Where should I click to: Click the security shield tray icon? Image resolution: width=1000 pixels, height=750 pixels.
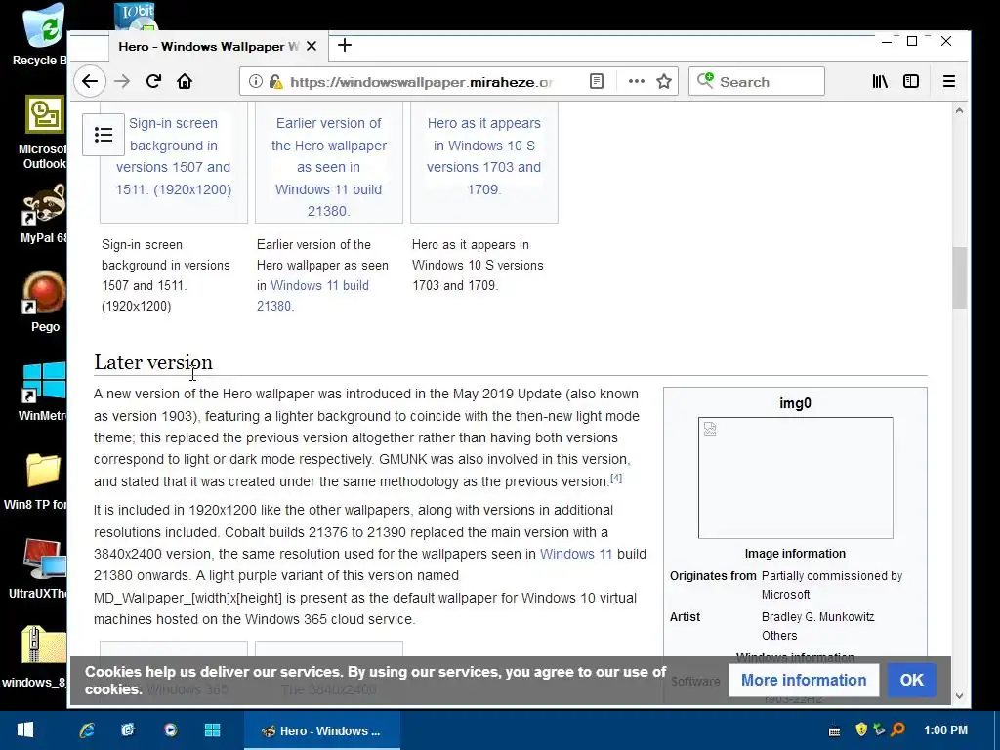coord(861,729)
